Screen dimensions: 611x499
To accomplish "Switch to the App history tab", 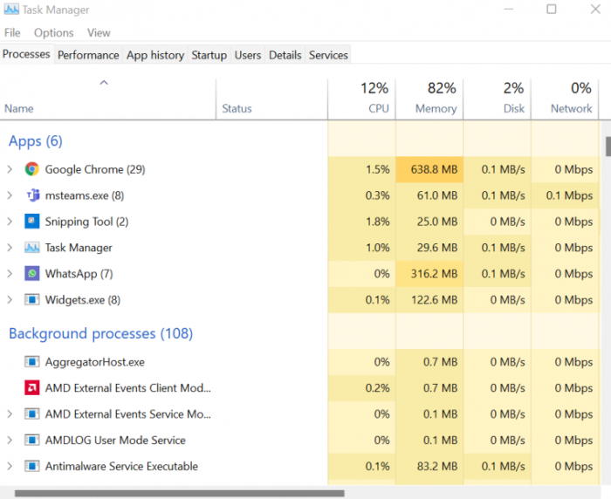I will click(155, 55).
